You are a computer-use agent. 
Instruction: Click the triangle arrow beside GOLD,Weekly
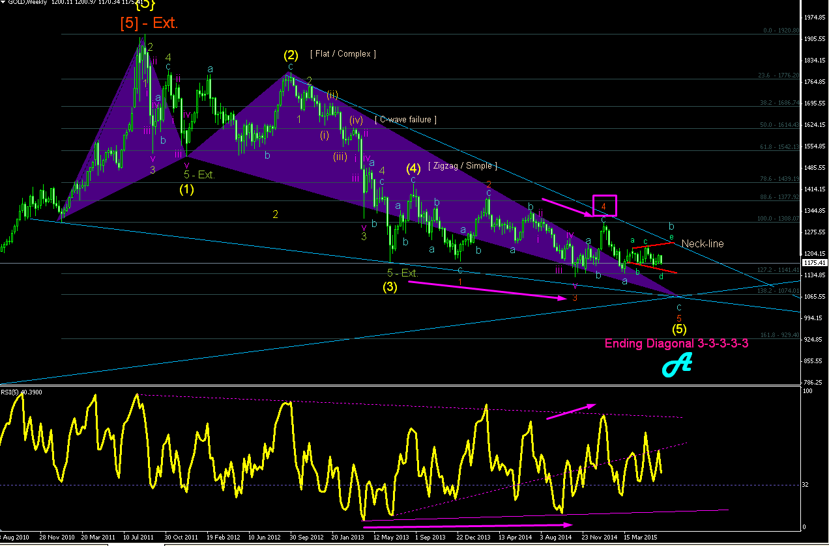point(3,3)
